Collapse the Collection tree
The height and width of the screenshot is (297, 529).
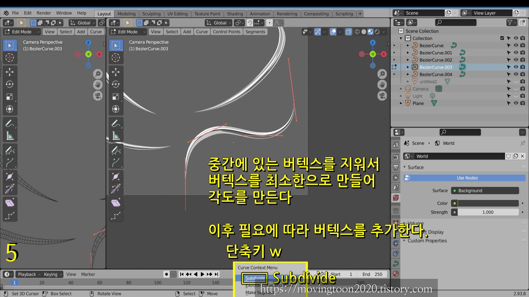coord(401,38)
